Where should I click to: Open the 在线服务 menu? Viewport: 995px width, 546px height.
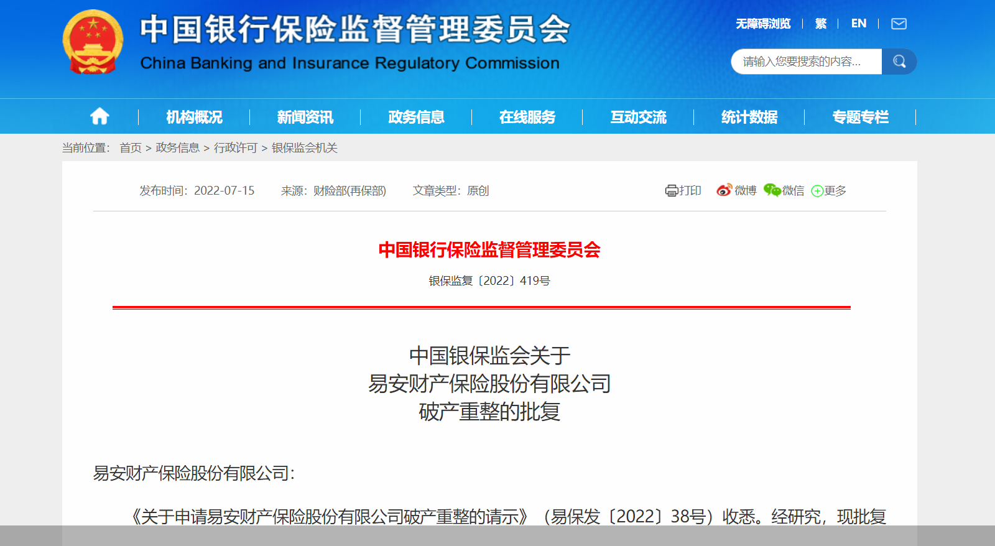coord(527,117)
